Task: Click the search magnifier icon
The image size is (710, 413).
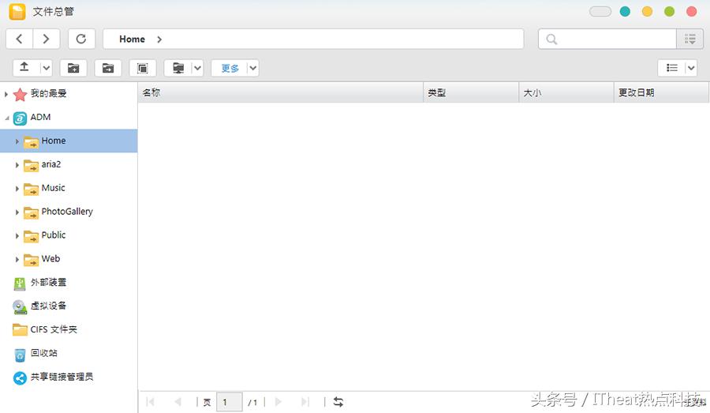Action: [551, 39]
